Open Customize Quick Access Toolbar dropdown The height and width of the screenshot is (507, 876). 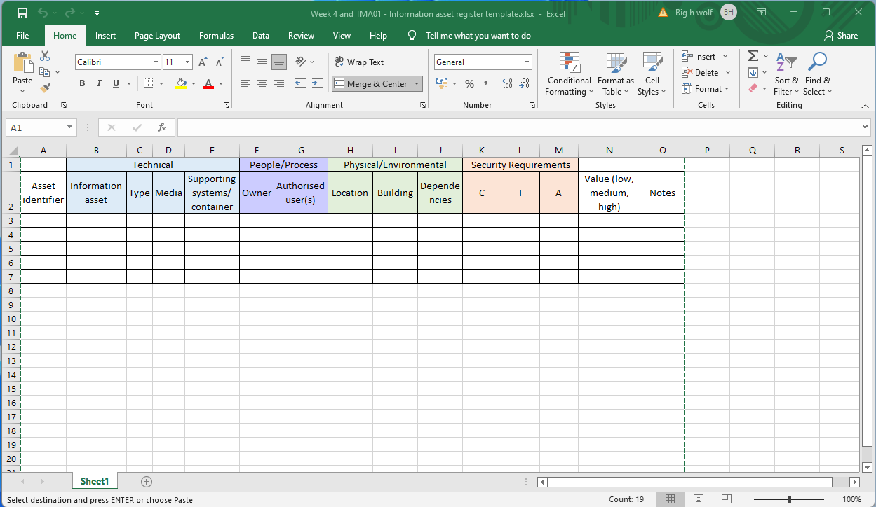click(96, 13)
